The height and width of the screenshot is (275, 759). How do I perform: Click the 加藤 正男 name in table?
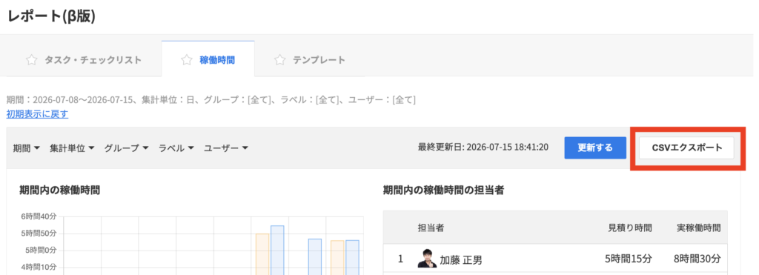coord(461,260)
